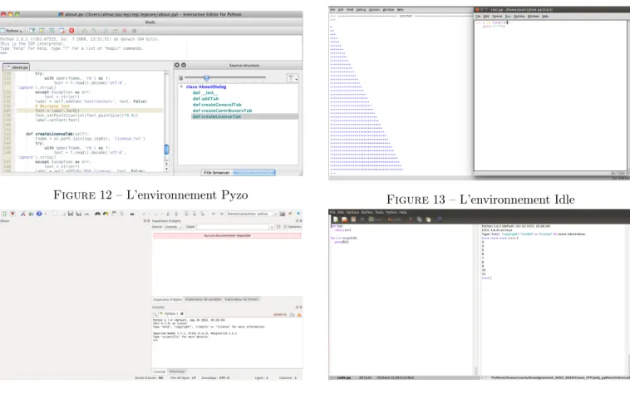Open the Run menu in Idle editor window
This screenshot has height=394, width=630.
point(508,17)
